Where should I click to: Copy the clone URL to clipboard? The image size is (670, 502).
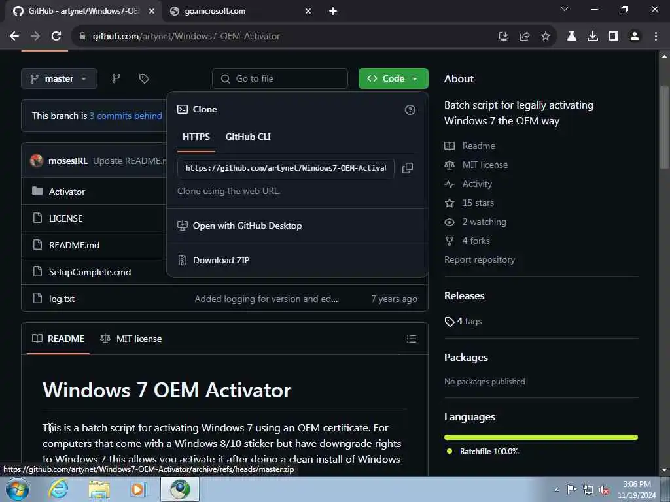[x=408, y=168]
